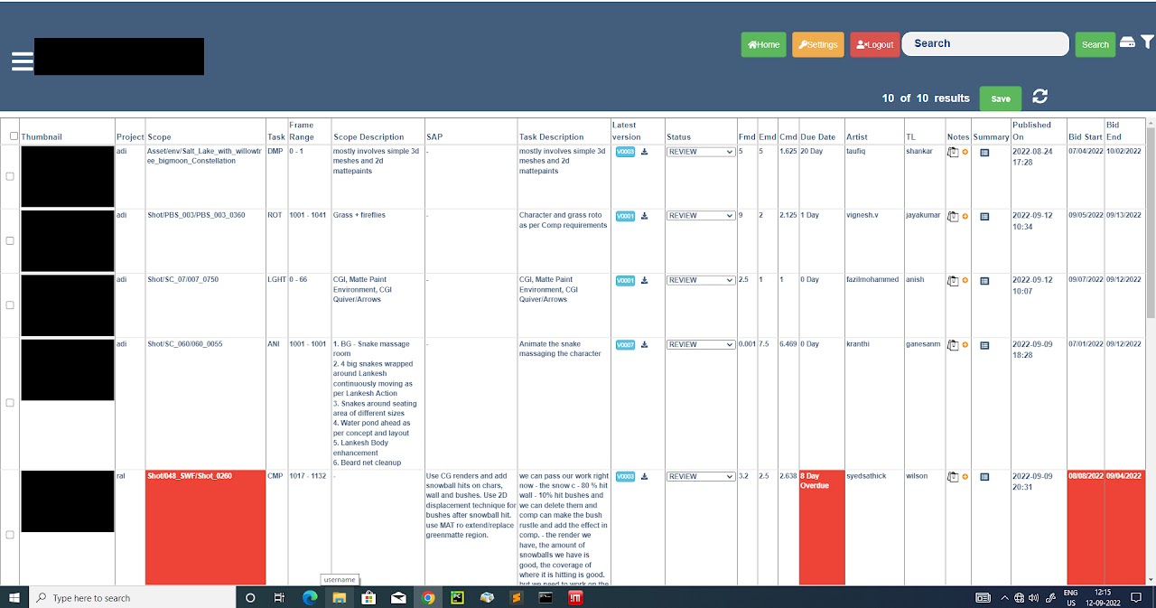
Task: Click the refresh icon next to Save
Action: [1040, 97]
